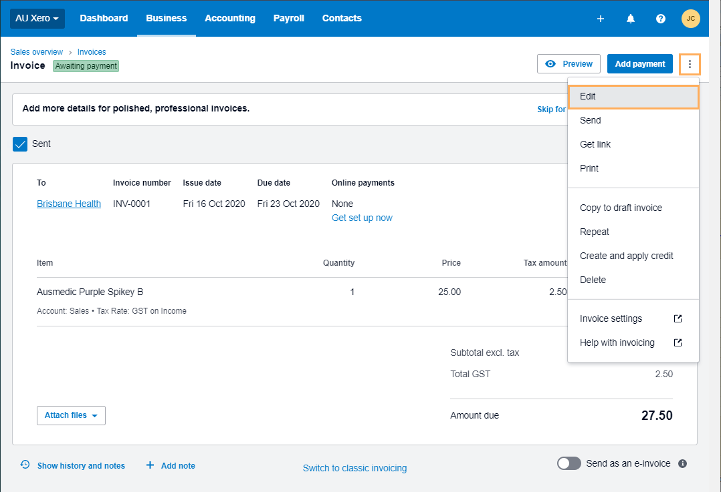Follow the Sales overview breadcrumb link
This screenshot has height=492, width=721.
pyautogui.click(x=37, y=52)
